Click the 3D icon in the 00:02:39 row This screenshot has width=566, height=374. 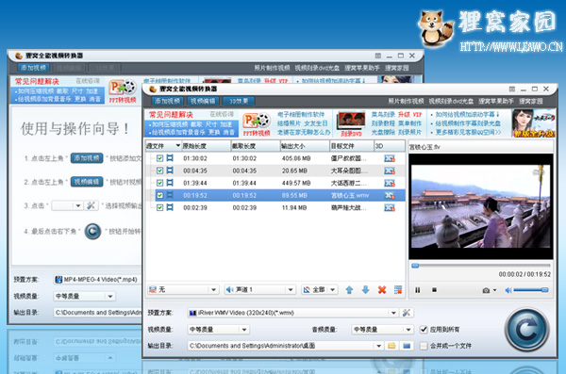(389, 207)
